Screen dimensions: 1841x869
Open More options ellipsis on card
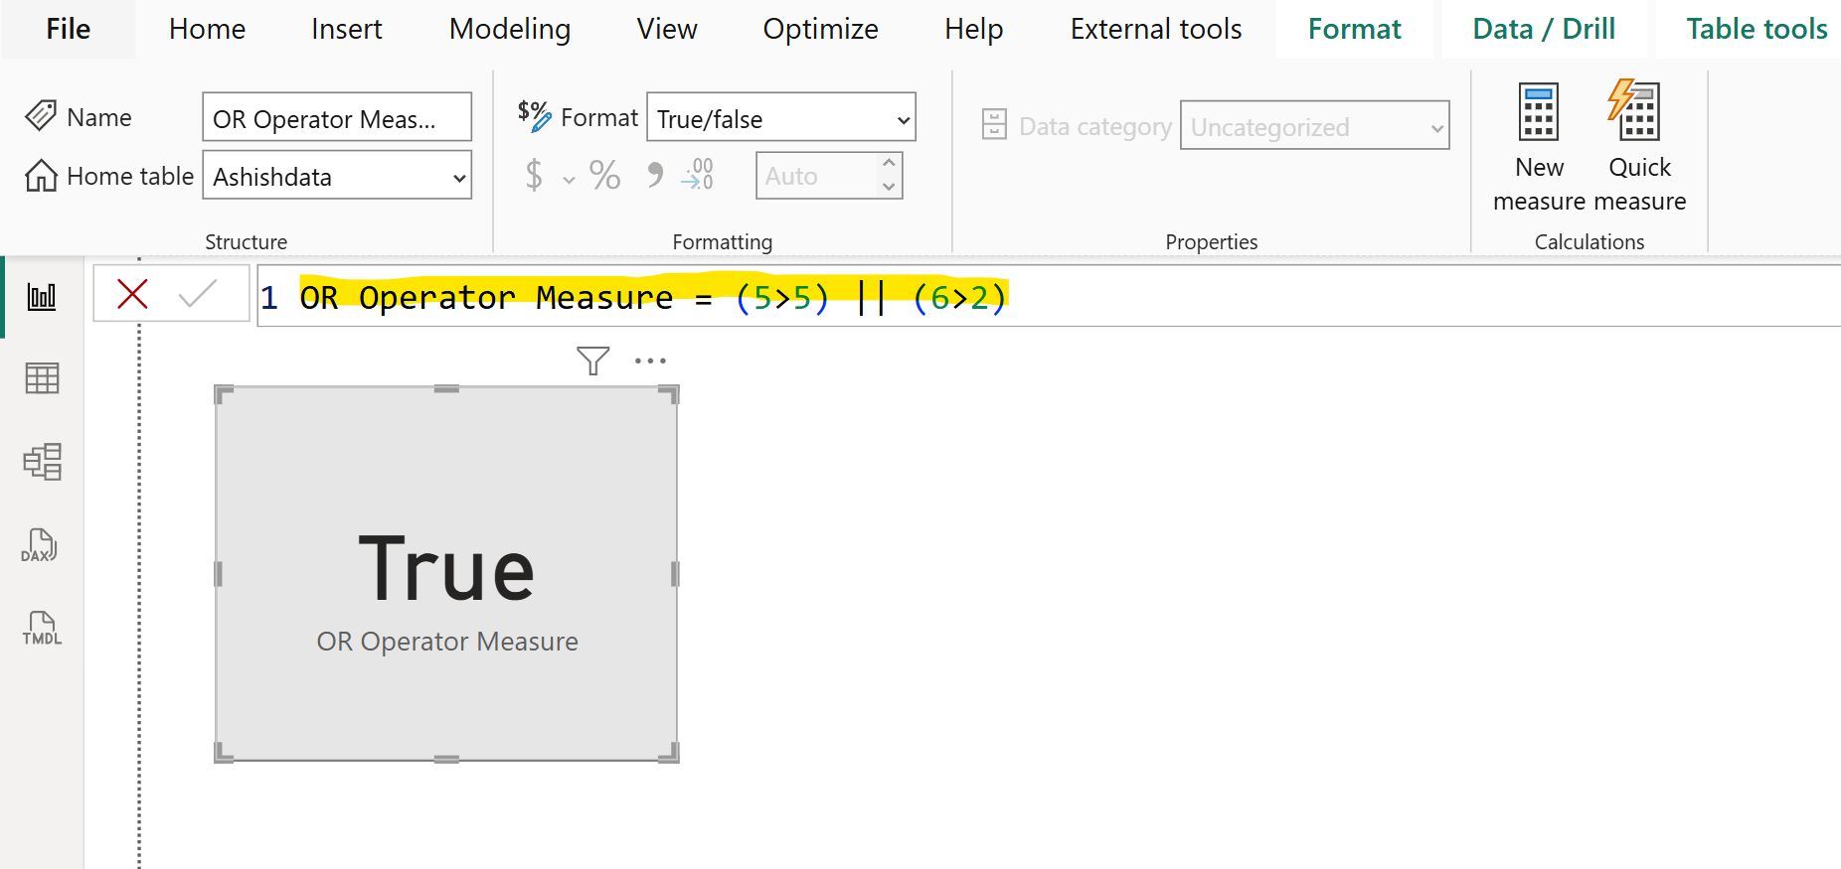click(650, 361)
